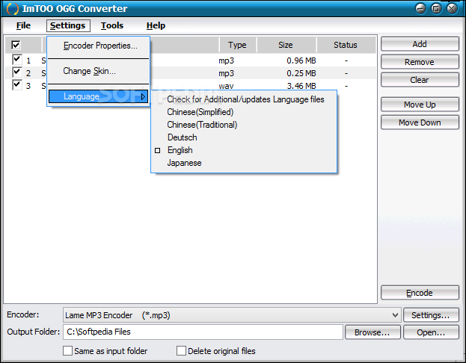Open the Tools menu
Image resolution: width=466 pixels, height=363 pixels.
click(112, 25)
